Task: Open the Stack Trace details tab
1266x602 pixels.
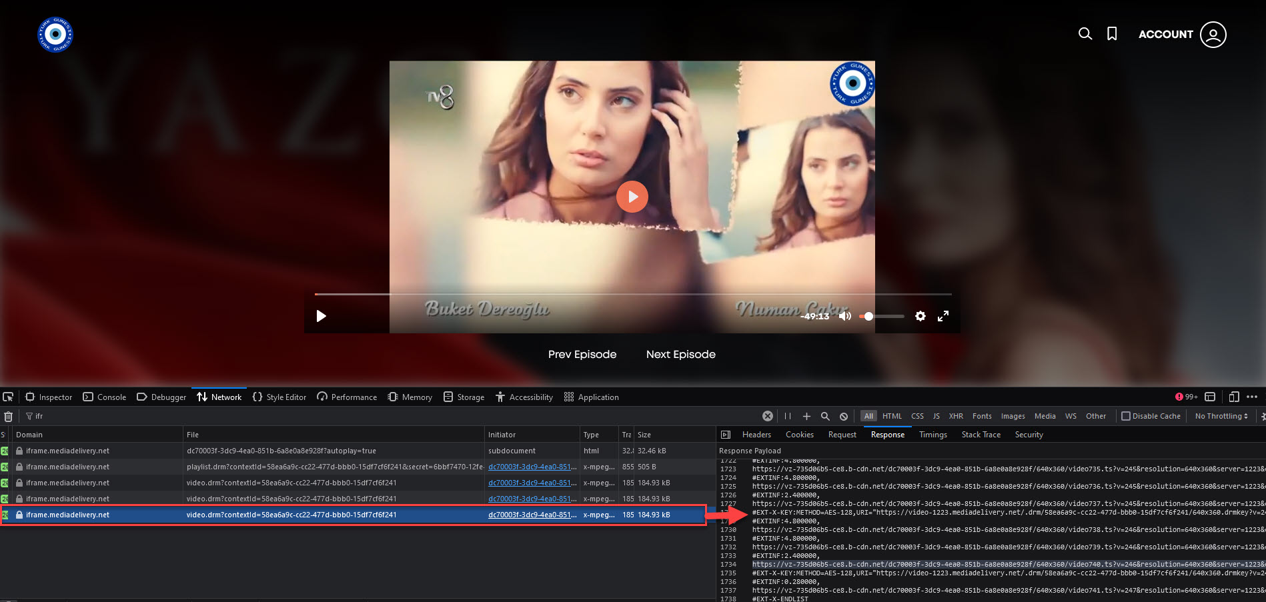Action: pos(981,435)
